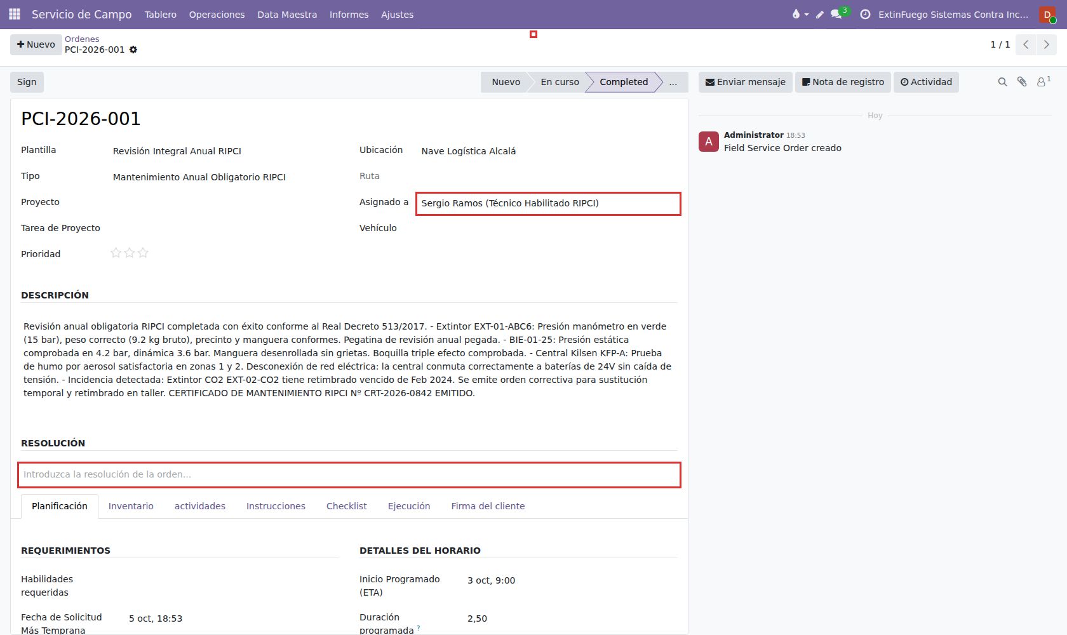
Task: Set priority to one star
Action: tap(116, 253)
